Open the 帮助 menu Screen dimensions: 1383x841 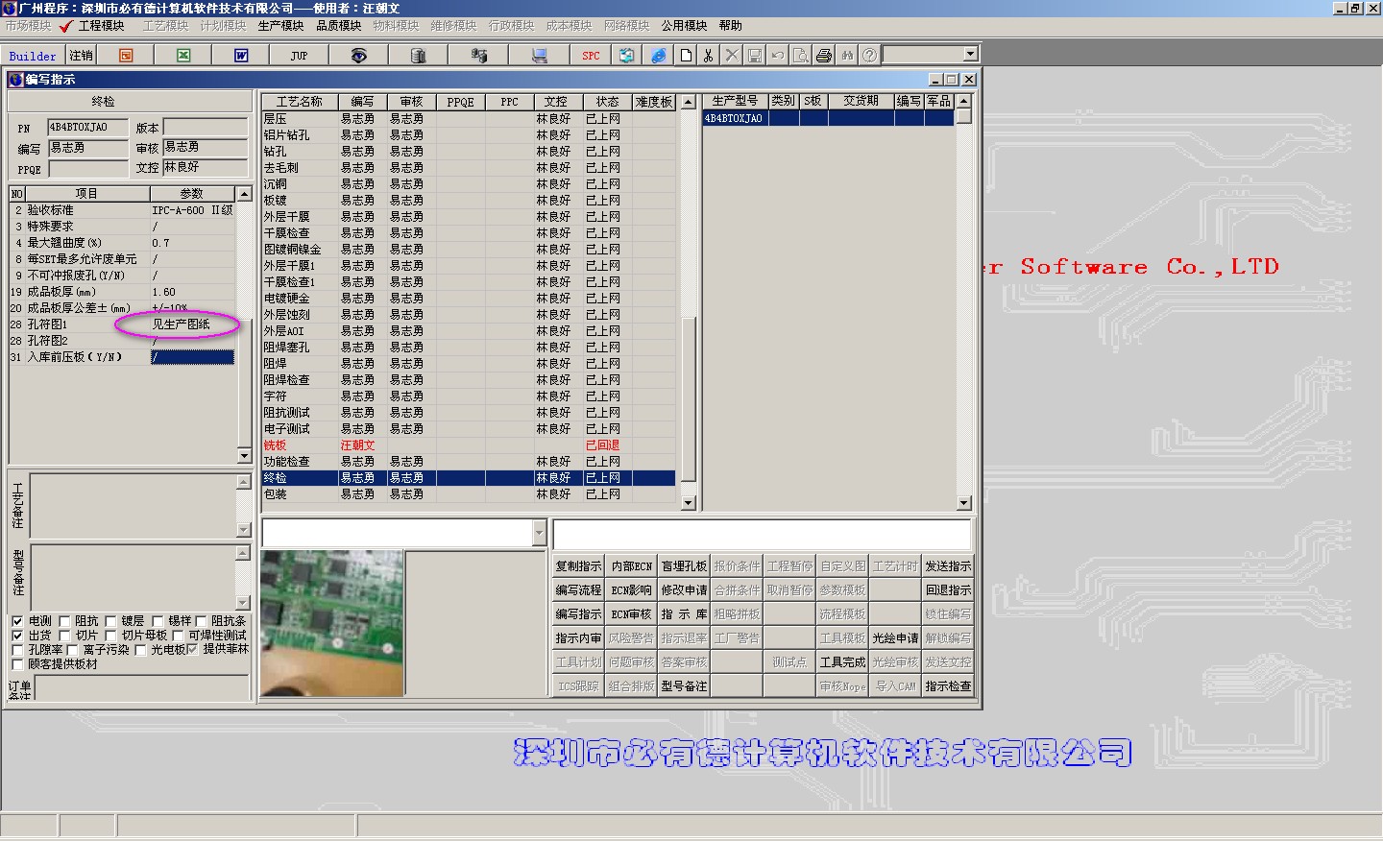click(730, 26)
